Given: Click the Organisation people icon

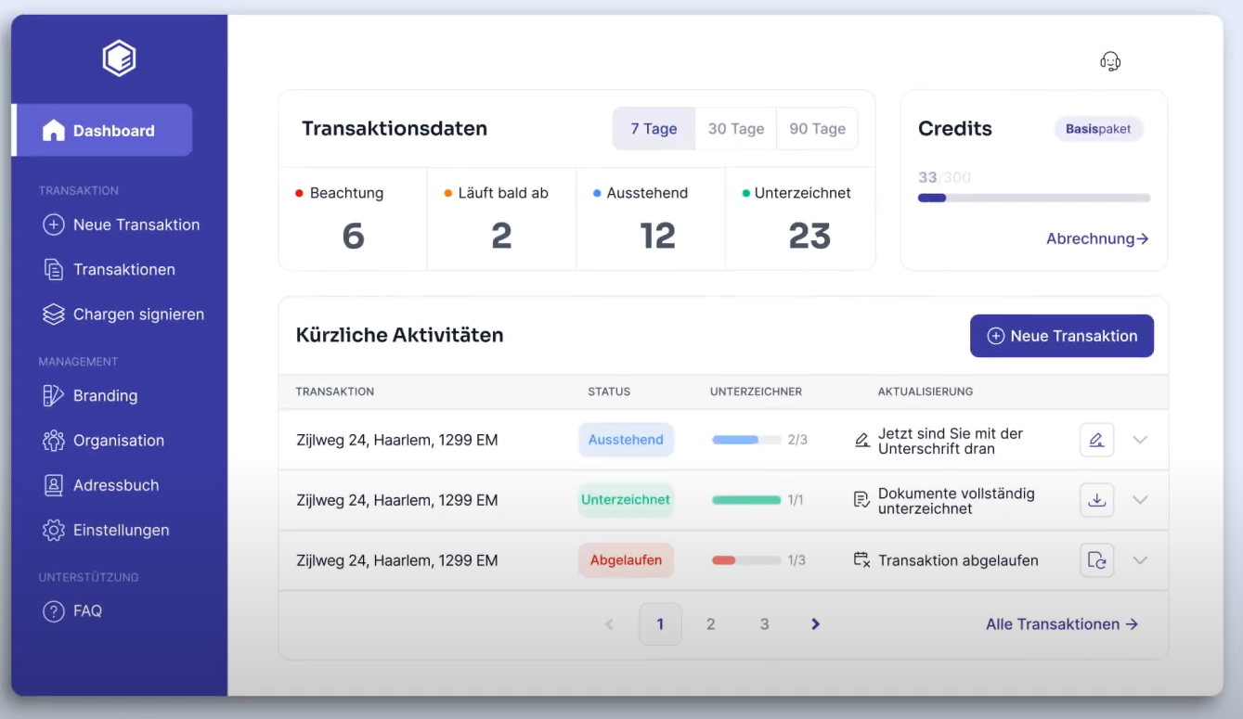Looking at the screenshot, I should [x=54, y=441].
